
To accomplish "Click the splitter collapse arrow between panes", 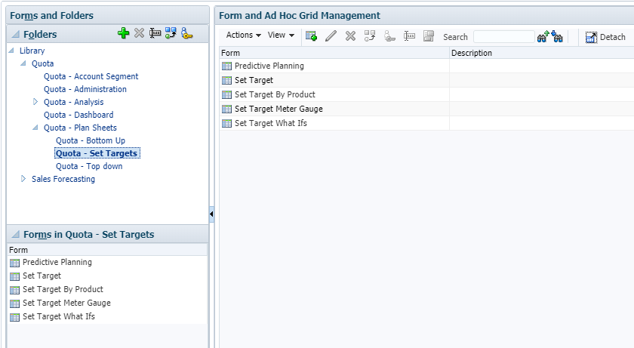I will (x=211, y=215).
